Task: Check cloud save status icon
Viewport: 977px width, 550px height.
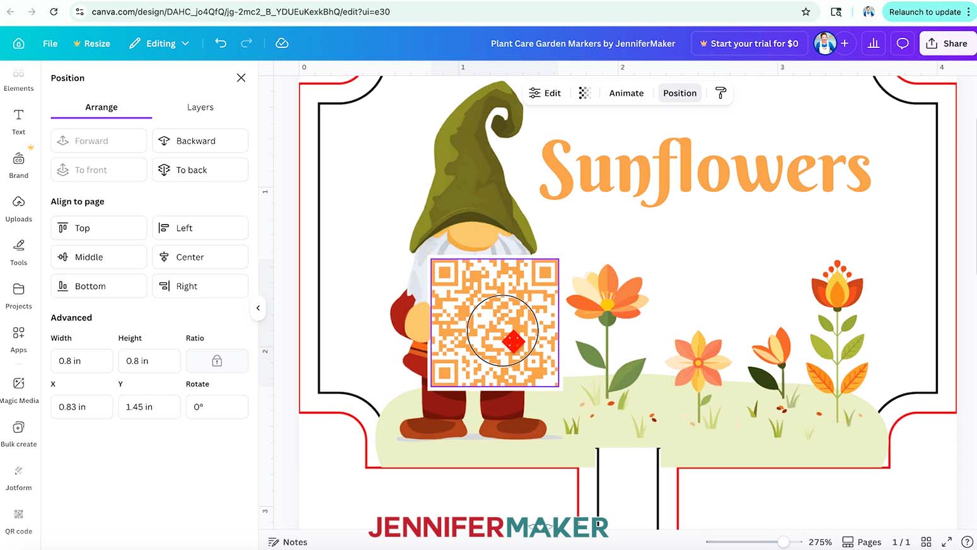Action: tap(282, 43)
